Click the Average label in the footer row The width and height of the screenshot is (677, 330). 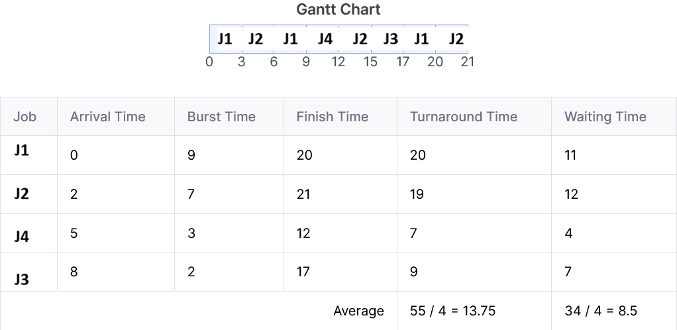pos(358,311)
